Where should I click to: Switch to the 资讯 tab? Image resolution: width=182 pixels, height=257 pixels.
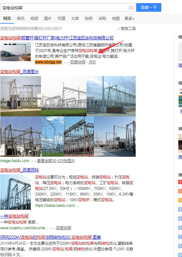20,19
